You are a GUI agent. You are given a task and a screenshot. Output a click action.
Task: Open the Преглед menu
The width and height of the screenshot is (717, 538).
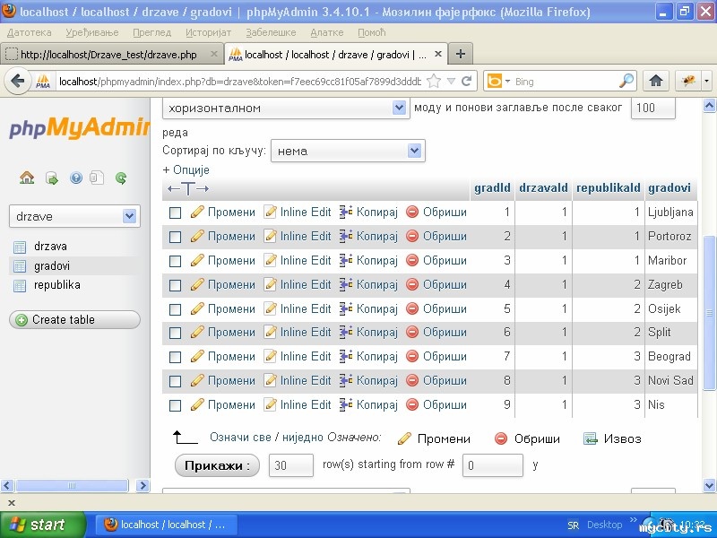tap(151, 32)
